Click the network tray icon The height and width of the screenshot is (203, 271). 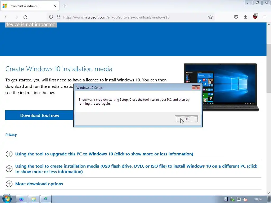coord(239,199)
